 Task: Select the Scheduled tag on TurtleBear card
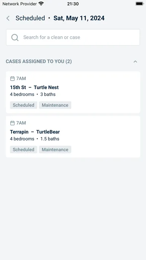(23, 149)
